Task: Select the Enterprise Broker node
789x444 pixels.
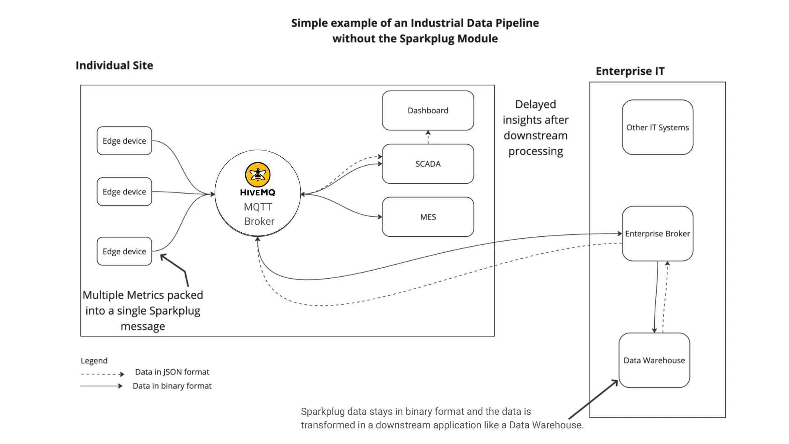Action: 657,233
